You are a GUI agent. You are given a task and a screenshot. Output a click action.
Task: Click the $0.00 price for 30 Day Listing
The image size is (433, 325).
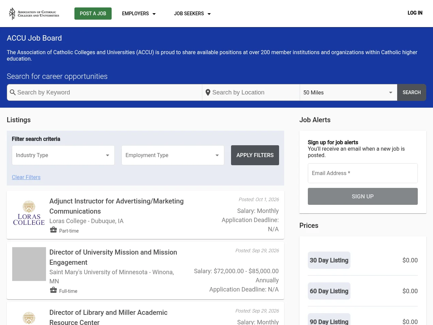pos(410,260)
